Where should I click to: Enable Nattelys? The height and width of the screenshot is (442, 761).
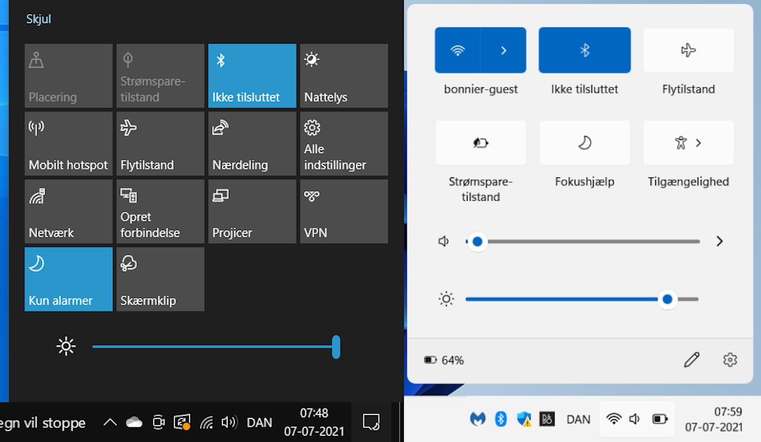point(343,76)
